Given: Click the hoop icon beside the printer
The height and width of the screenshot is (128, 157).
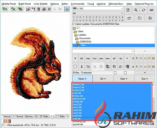Looking at the screenshot, I should click(x=49, y=9).
